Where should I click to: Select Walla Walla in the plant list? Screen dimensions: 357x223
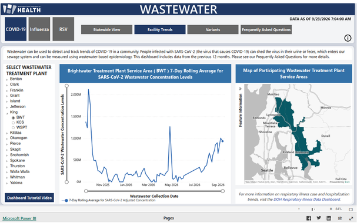[x=19, y=171]
